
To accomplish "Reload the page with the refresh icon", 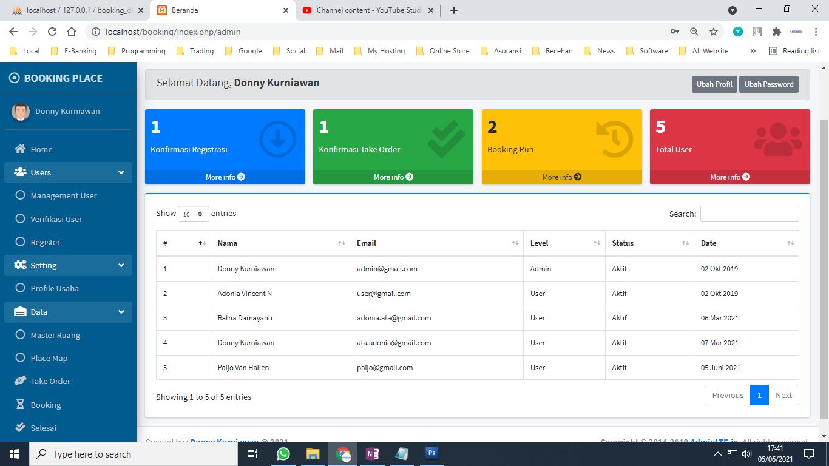I will pos(52,32).
